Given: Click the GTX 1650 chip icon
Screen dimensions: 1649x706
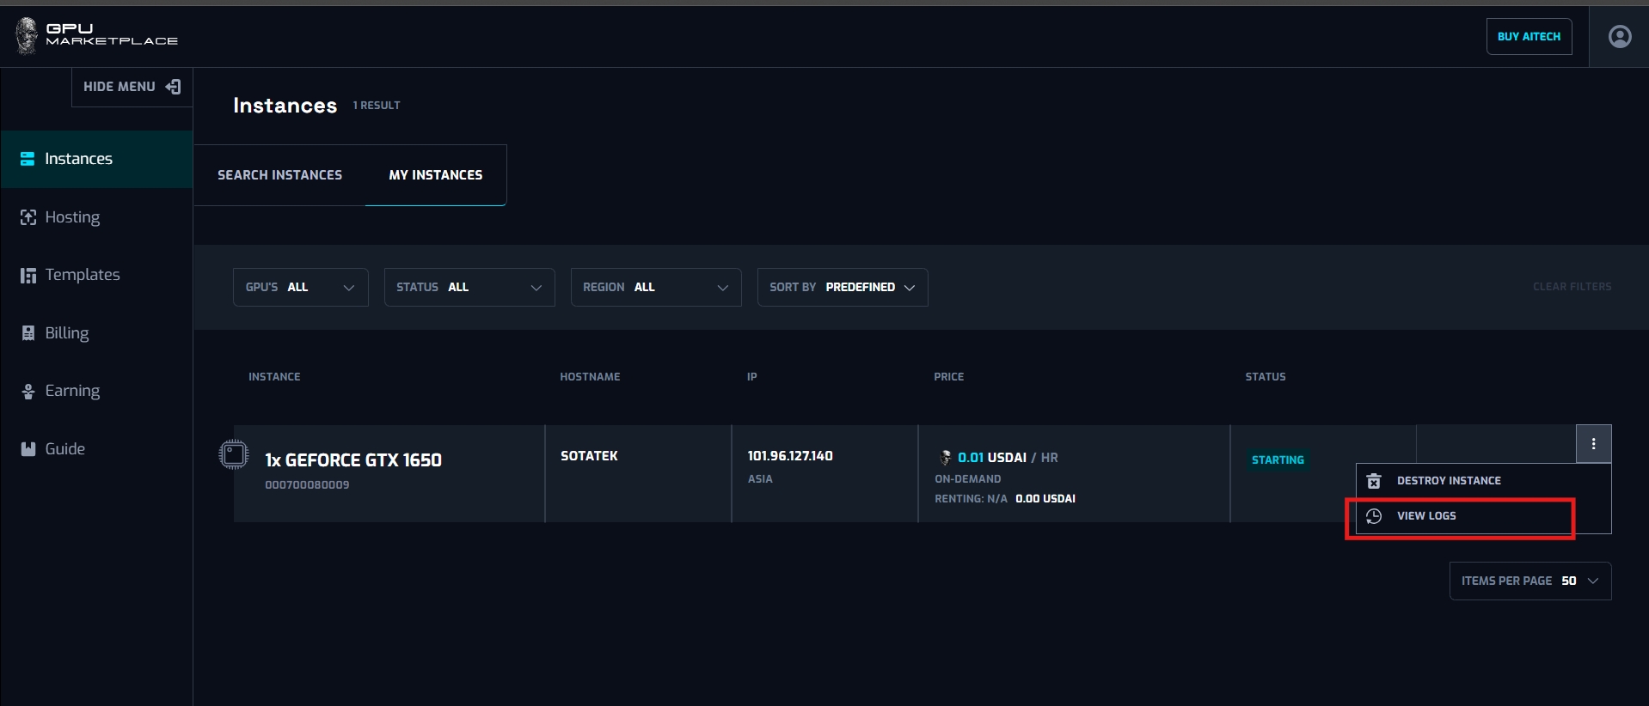Looking at the screenshot, I should [x=234, y=454].
